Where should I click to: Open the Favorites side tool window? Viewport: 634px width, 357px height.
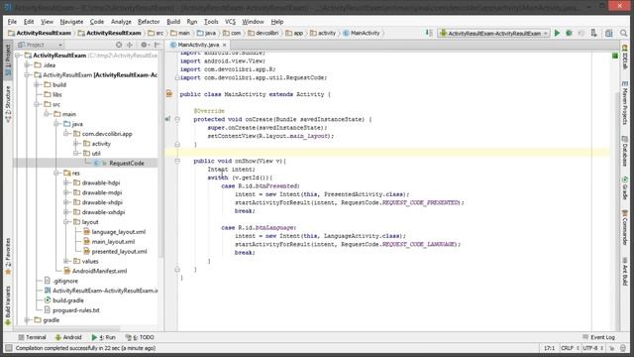click(x=8, y=256)
